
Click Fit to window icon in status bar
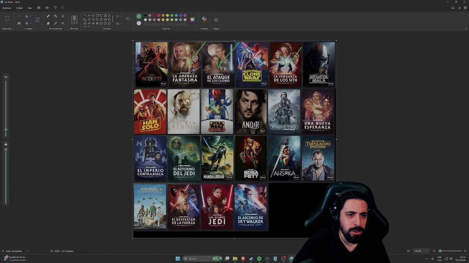(x=409, y=251)
